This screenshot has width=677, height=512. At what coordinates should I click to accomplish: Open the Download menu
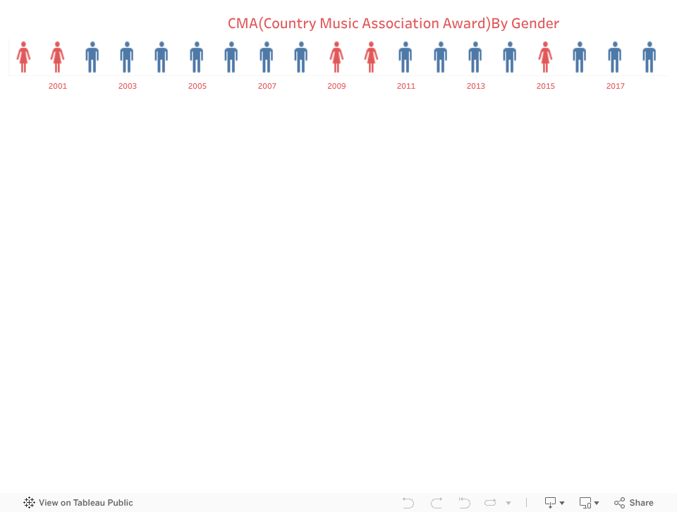pos(554,503)
